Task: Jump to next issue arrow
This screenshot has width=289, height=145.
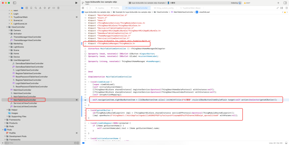Action: click(x=287, y=12)
